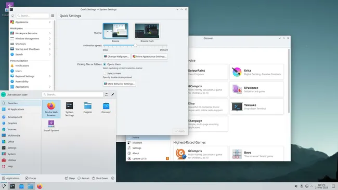Image resolution: width=338 pixels, height=190 pixels.
Task: Click the Install System desktop icon
Action: coord(9,6)
